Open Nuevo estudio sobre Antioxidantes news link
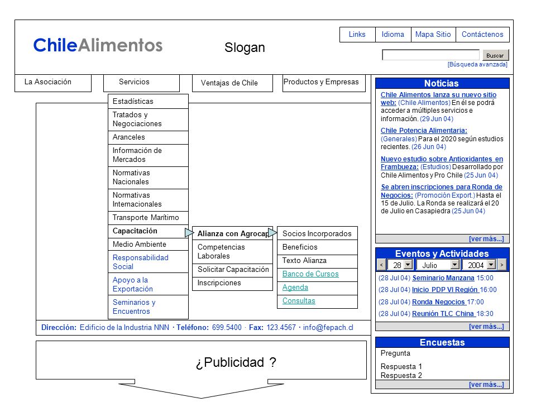 click(x=442, y=162)
